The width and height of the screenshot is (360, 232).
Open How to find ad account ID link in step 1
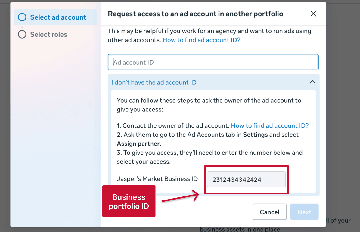click(269, 125)
